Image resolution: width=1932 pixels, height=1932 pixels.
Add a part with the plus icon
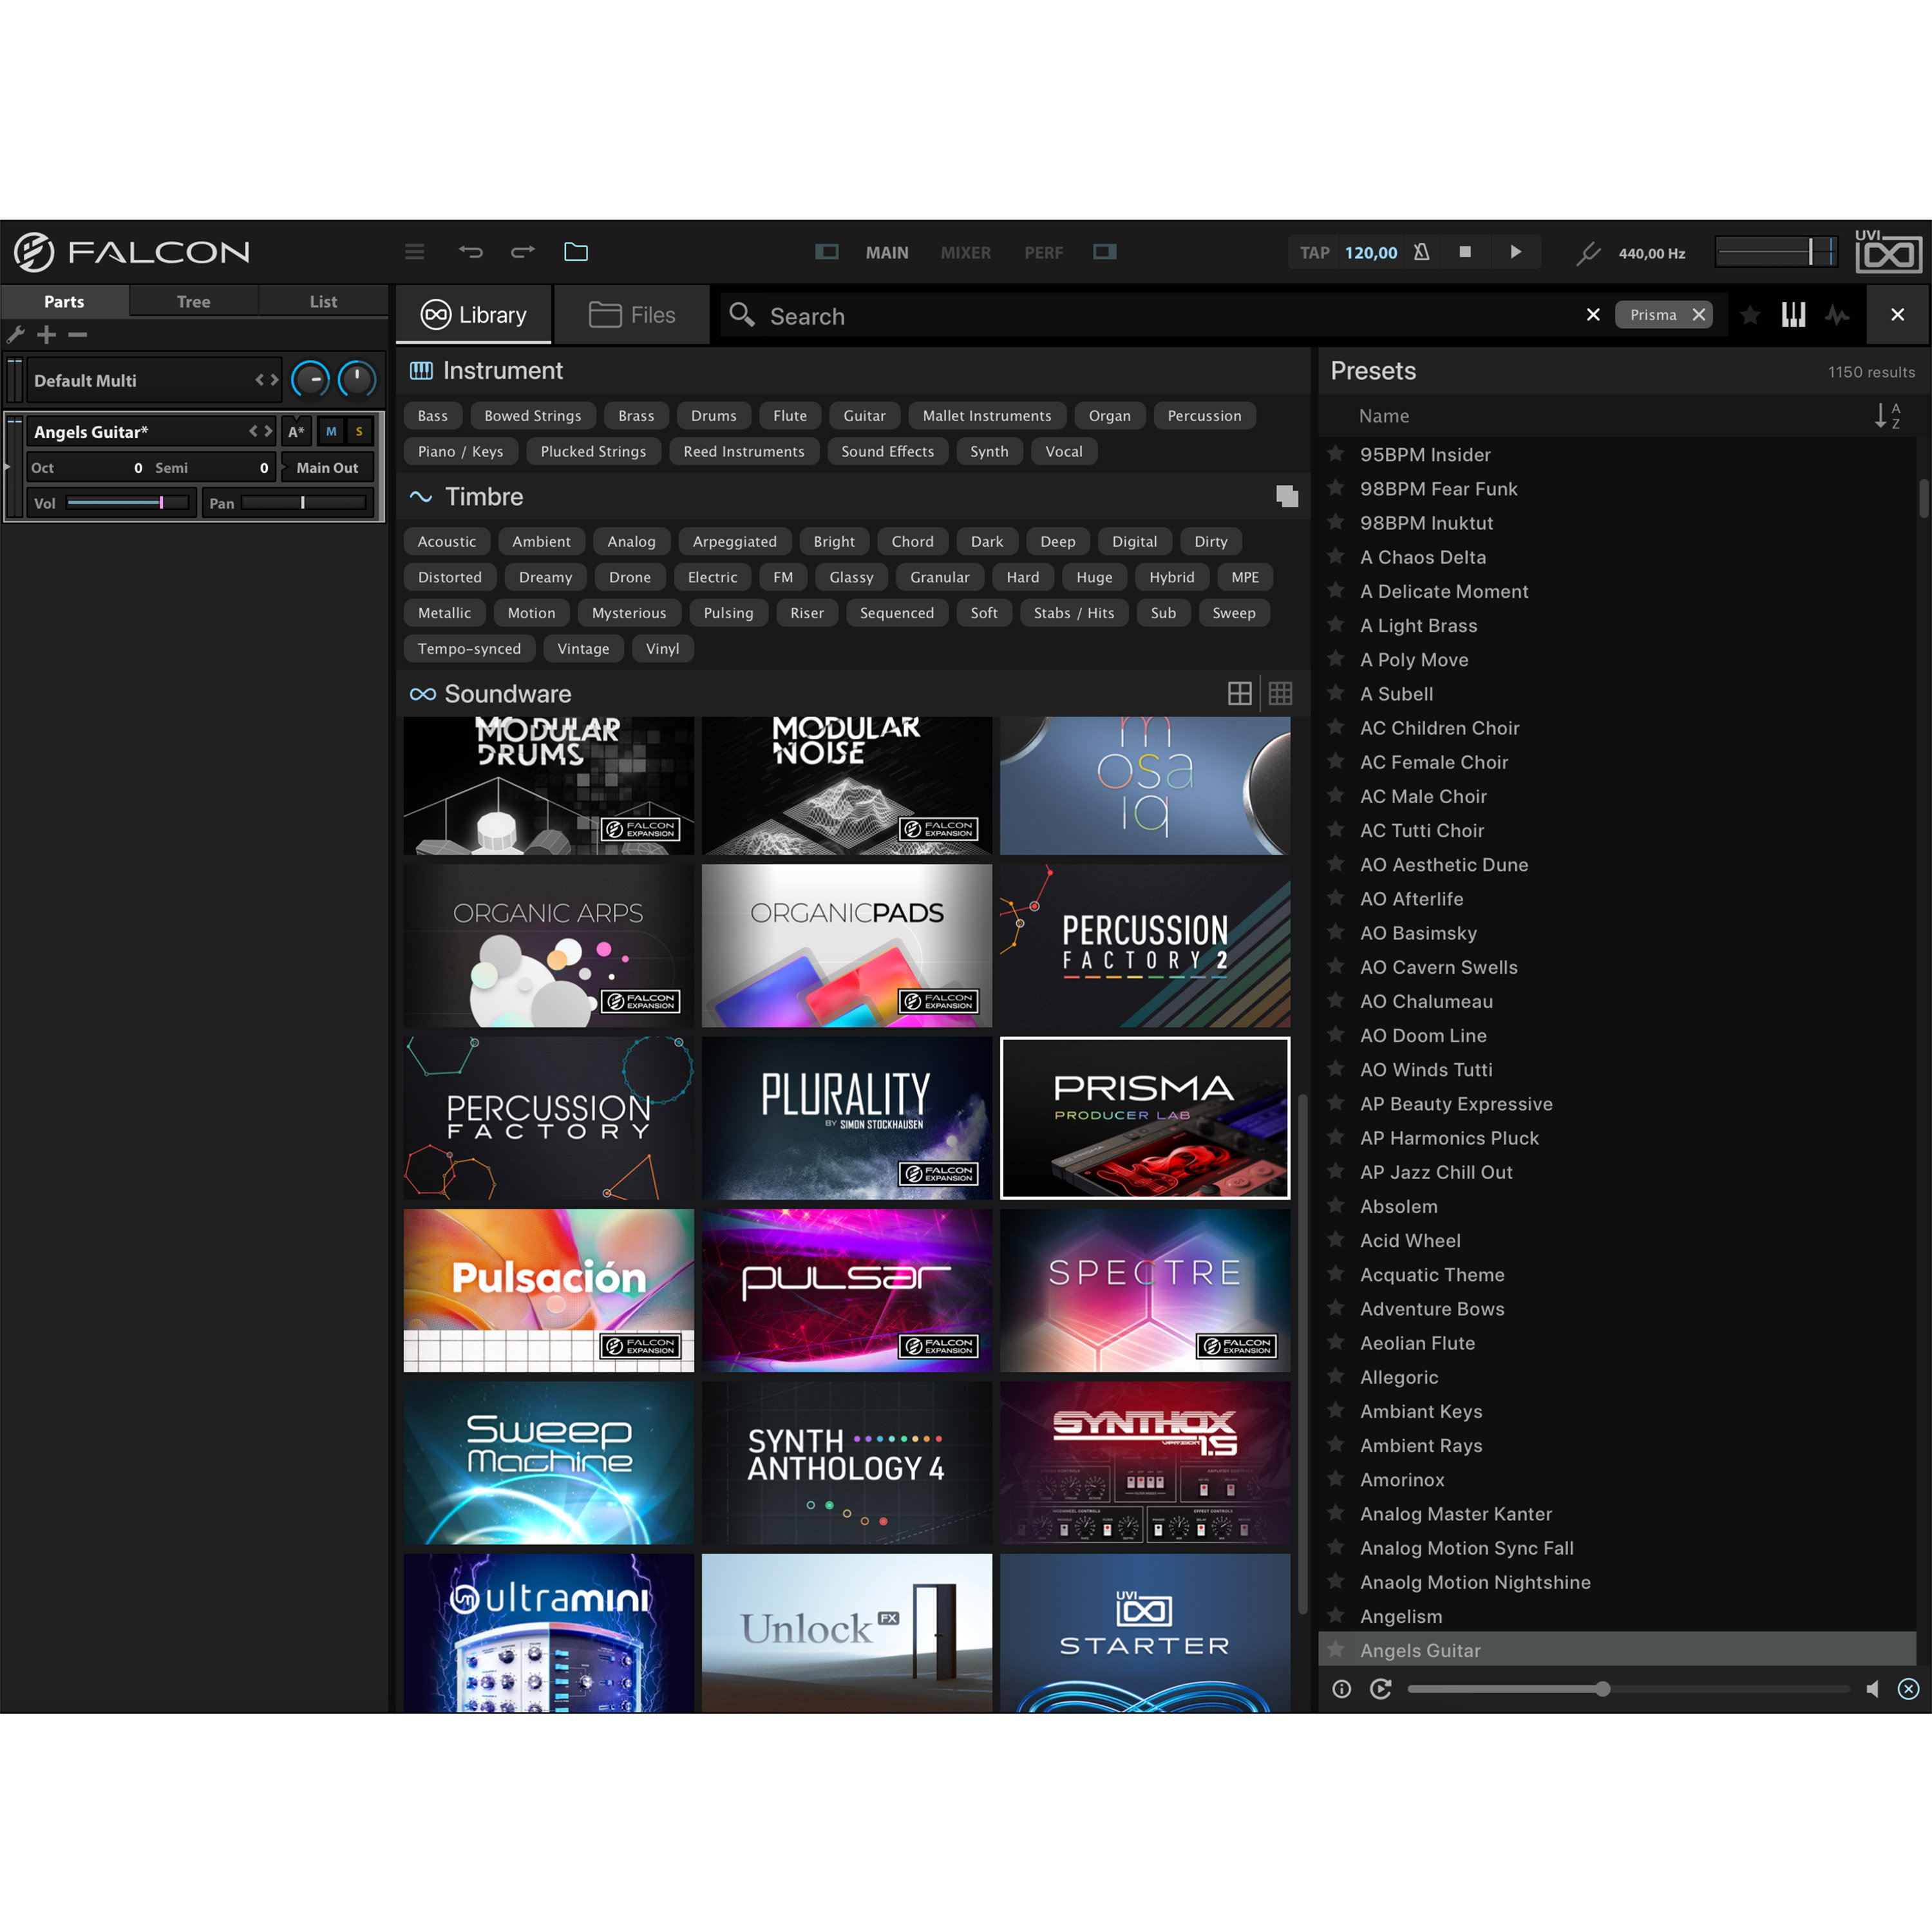46,334
